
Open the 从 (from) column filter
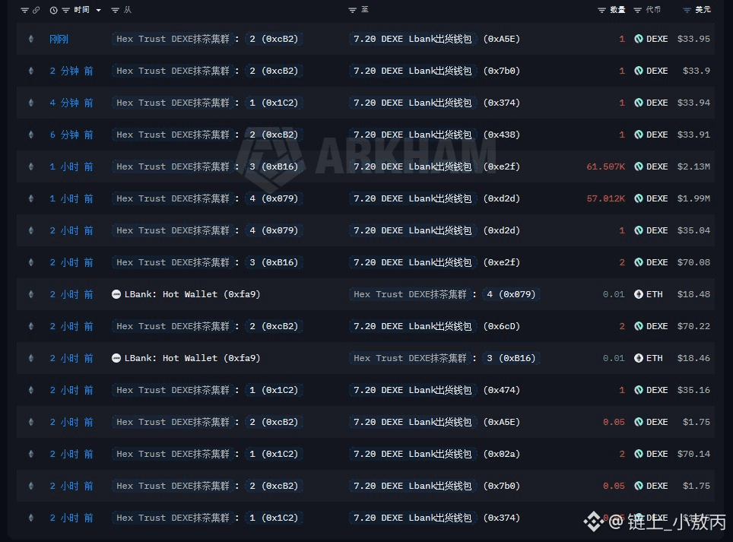pos(115,11)
